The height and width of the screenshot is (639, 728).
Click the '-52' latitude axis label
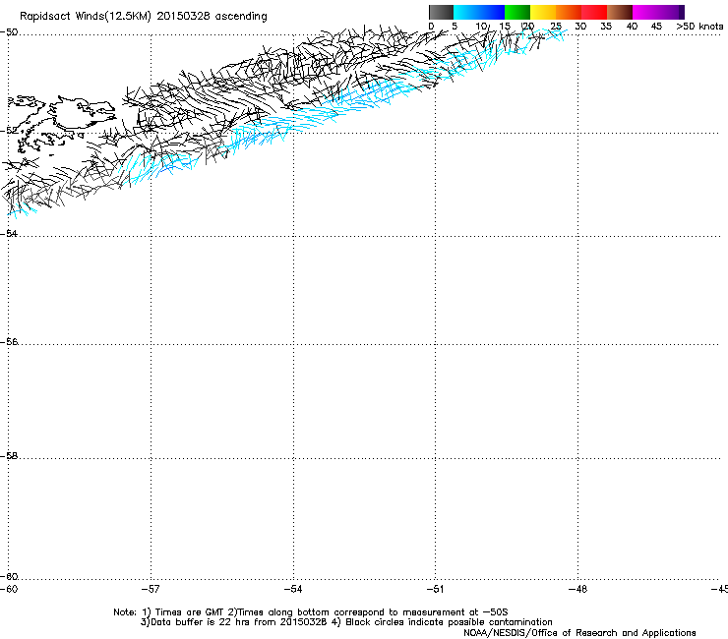coord(9,131)
